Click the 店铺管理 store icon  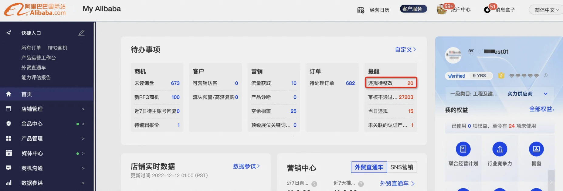pyautogui.click(x=9, y=109)
